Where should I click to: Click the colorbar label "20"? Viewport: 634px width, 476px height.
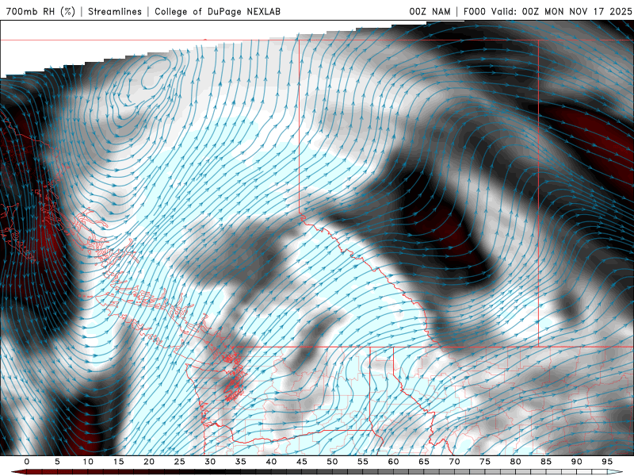[149, 462]
